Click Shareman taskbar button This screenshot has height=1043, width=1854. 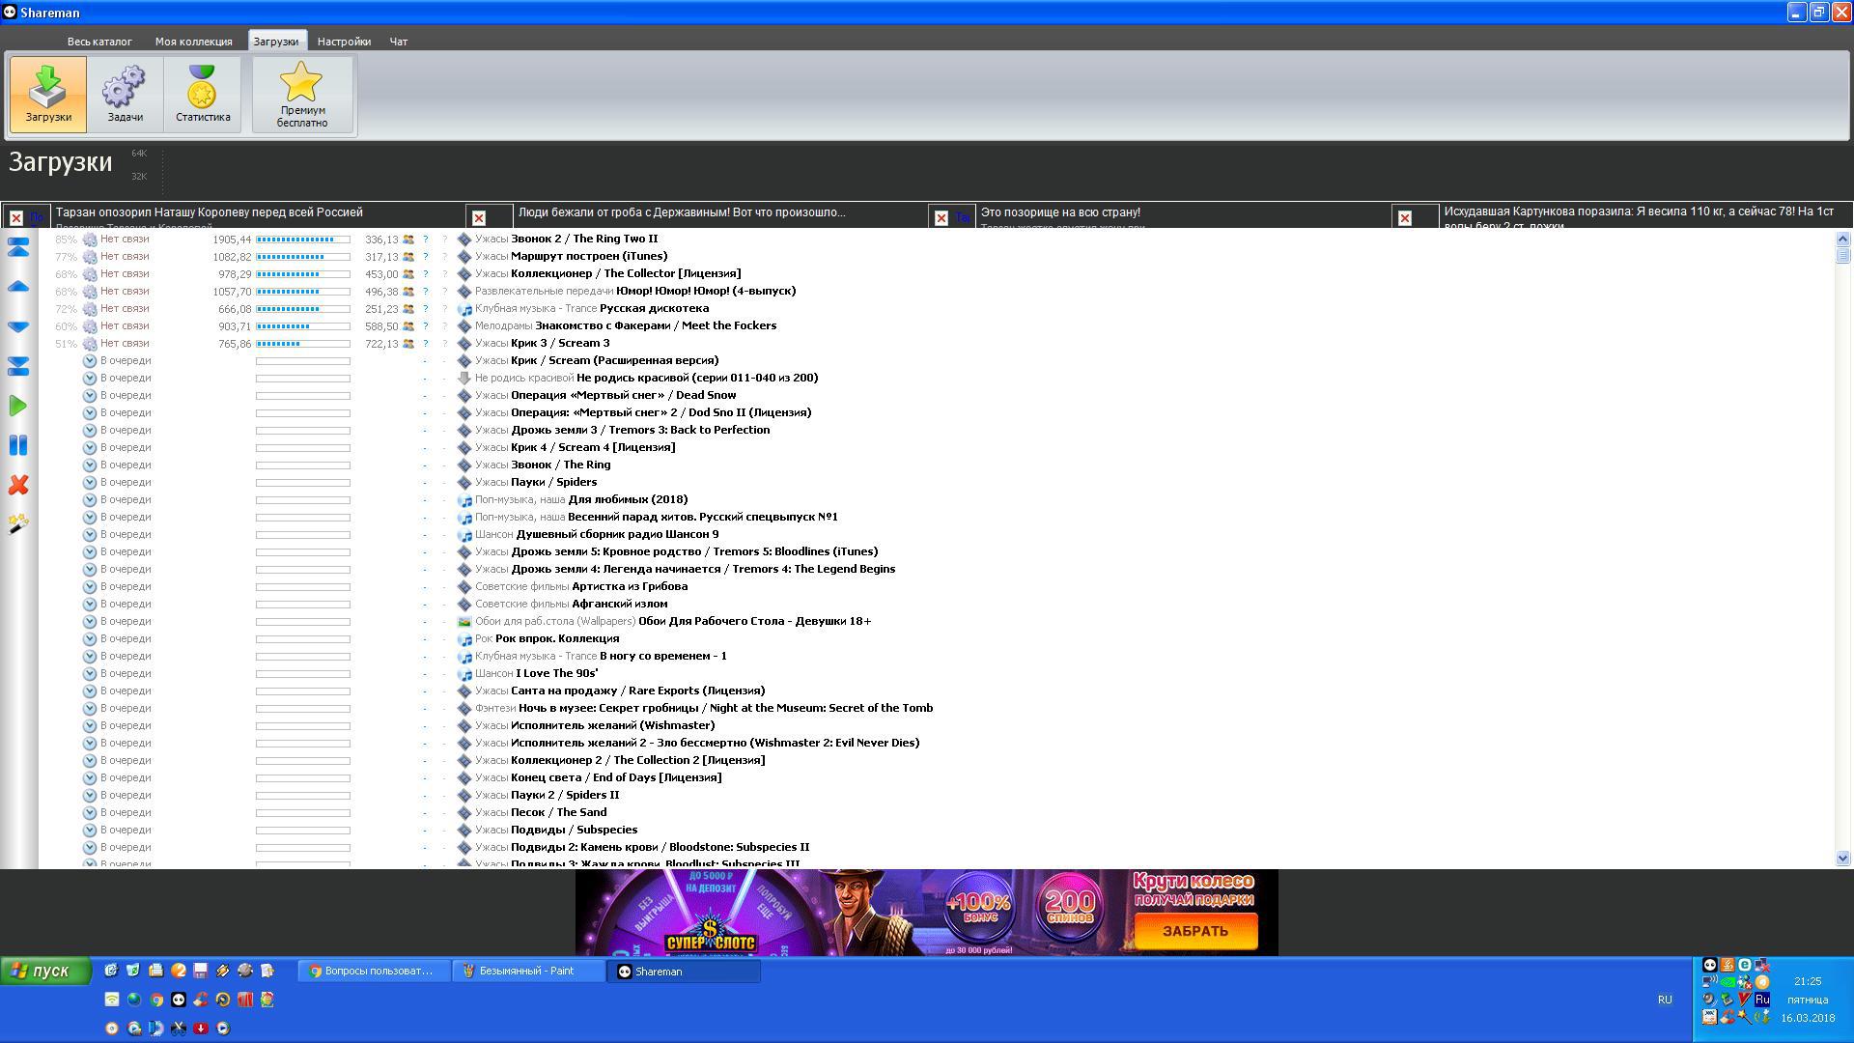(684, 972)
